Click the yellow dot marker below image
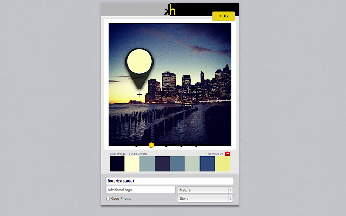The width and height of the screenshot is (346, 216). [x=151, y=145]
